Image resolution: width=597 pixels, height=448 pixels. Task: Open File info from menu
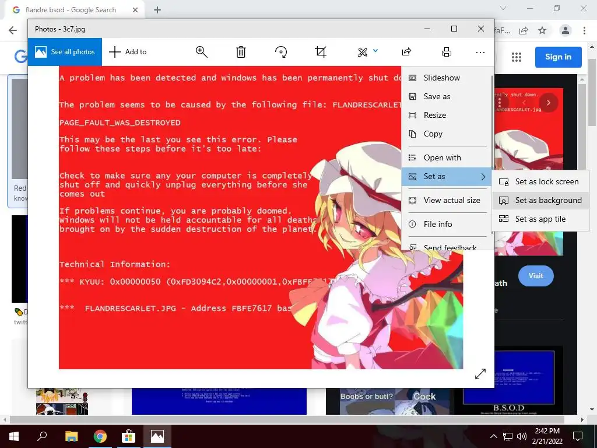tap(446, 224)
